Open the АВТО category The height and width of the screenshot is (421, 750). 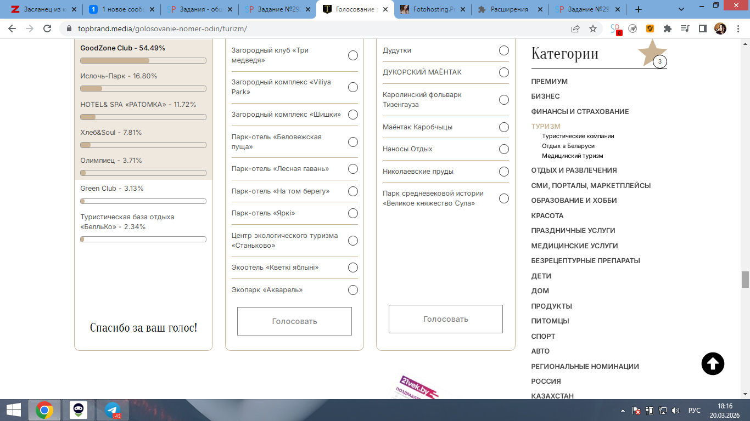(x=540, y=351)
